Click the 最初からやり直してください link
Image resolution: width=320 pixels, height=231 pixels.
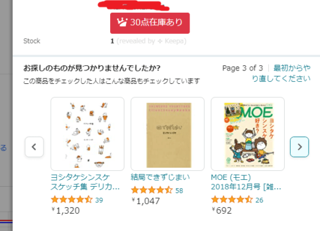(281, 73)
